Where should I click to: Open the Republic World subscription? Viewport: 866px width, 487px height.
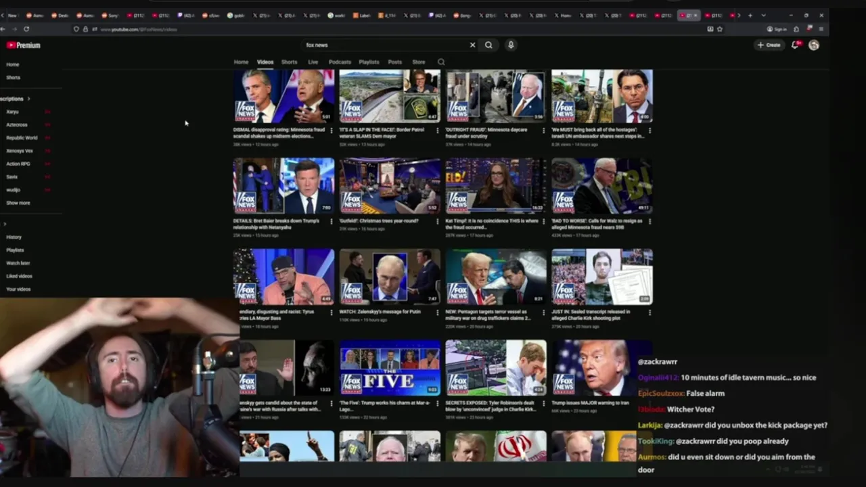pos(22,138)
